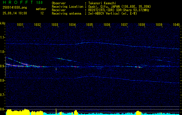This screenshot has height=115, width=182.
Task: Click the 1031 time marker
Action: 20,24
